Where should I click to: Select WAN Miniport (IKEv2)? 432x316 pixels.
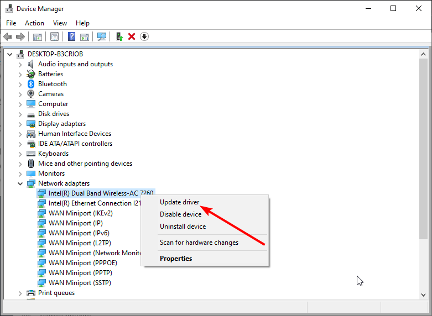tap(80, 213)
